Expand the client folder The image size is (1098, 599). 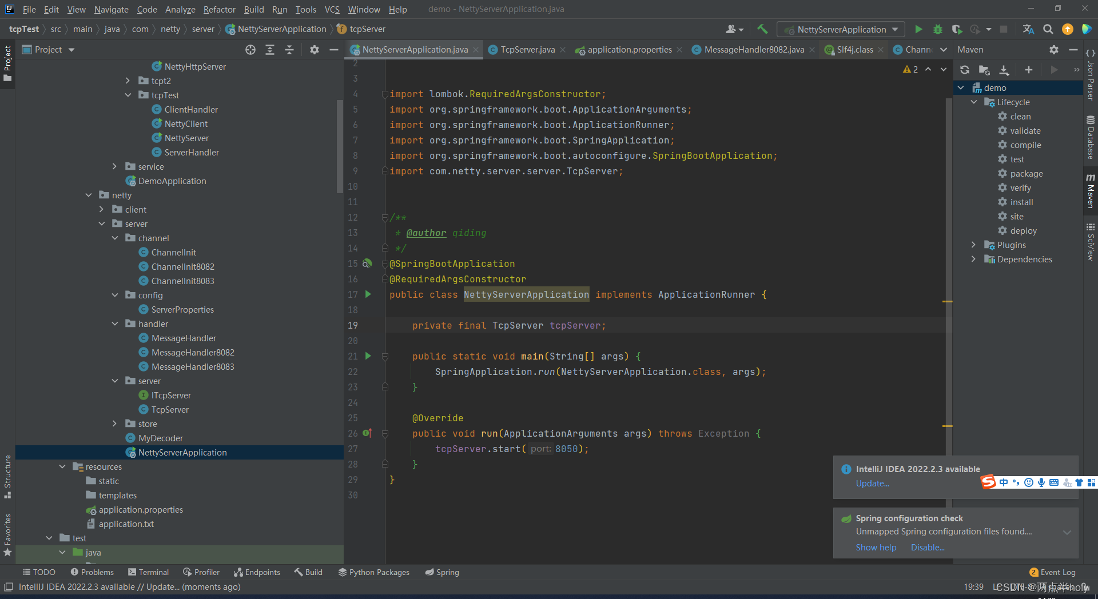tap(102, 209)
